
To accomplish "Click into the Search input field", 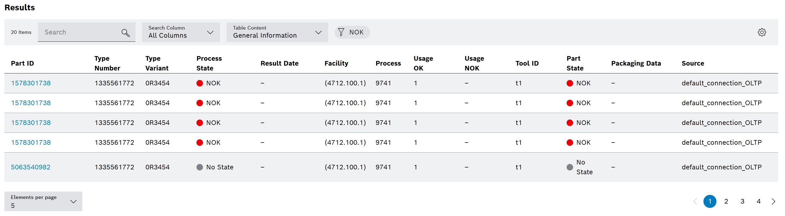I will tap(86, 32).
